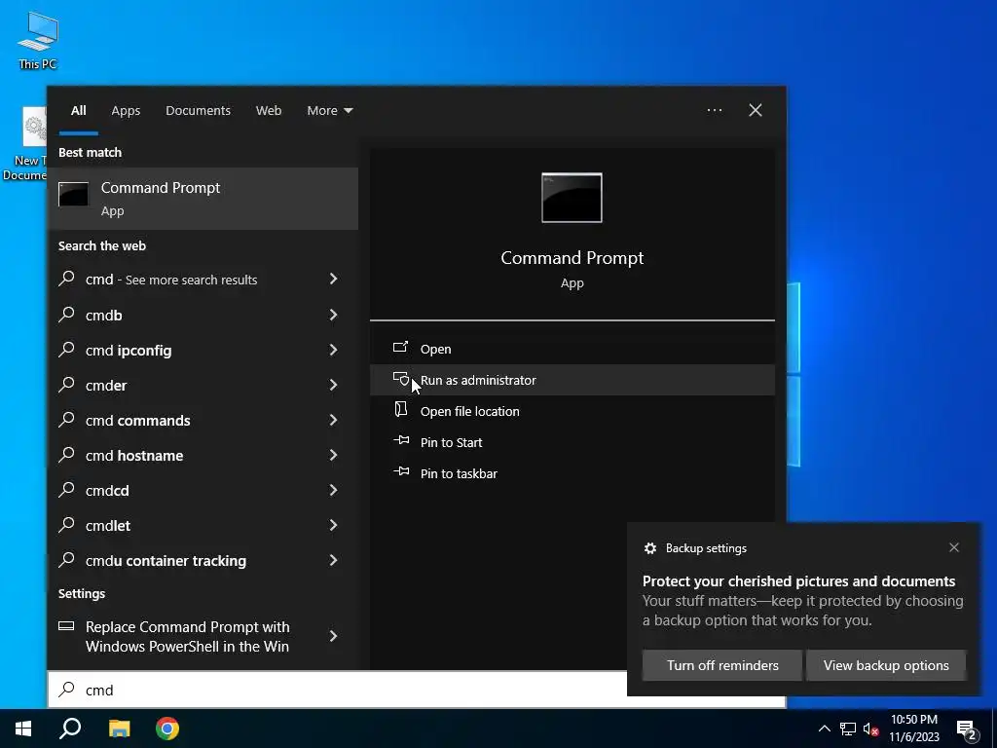Switch to the Web search tab
This screenshot has height=748, width=997.
(269, 110)
